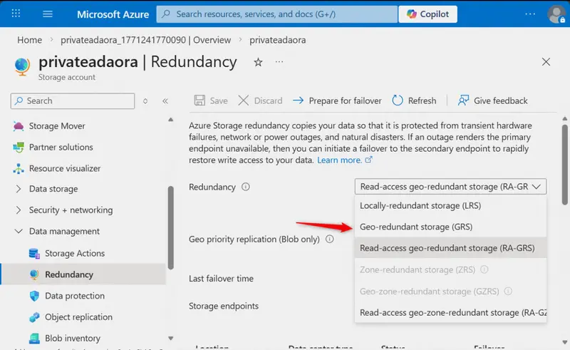Go to Home breadcrumb

(x=29, y=40)
